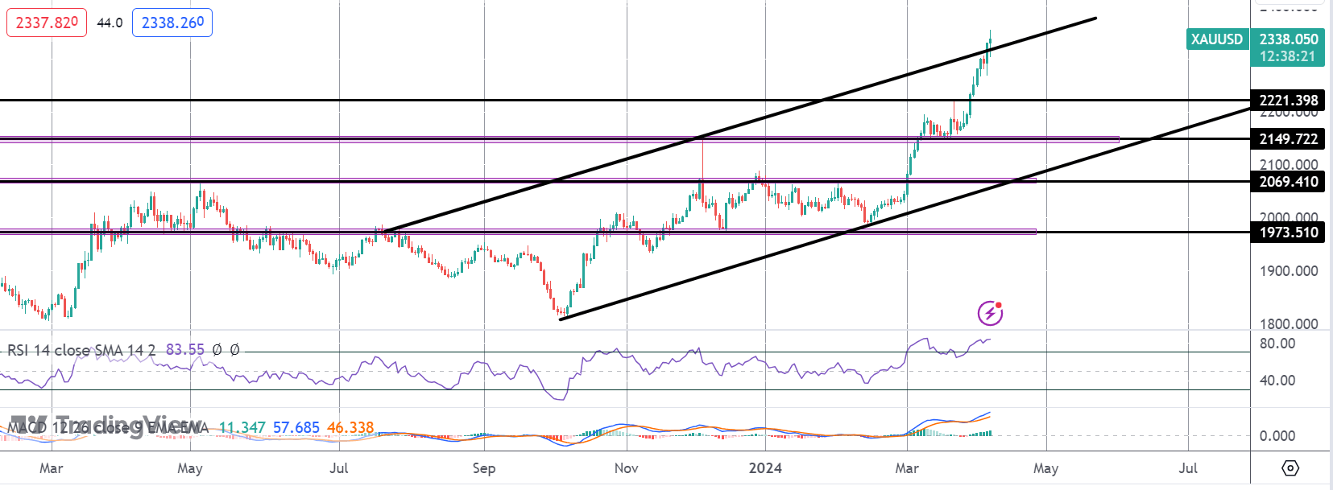Click the red sell price 2337.820 button
This screenshot has height=490, width=1333.
(x=47, y=23)
